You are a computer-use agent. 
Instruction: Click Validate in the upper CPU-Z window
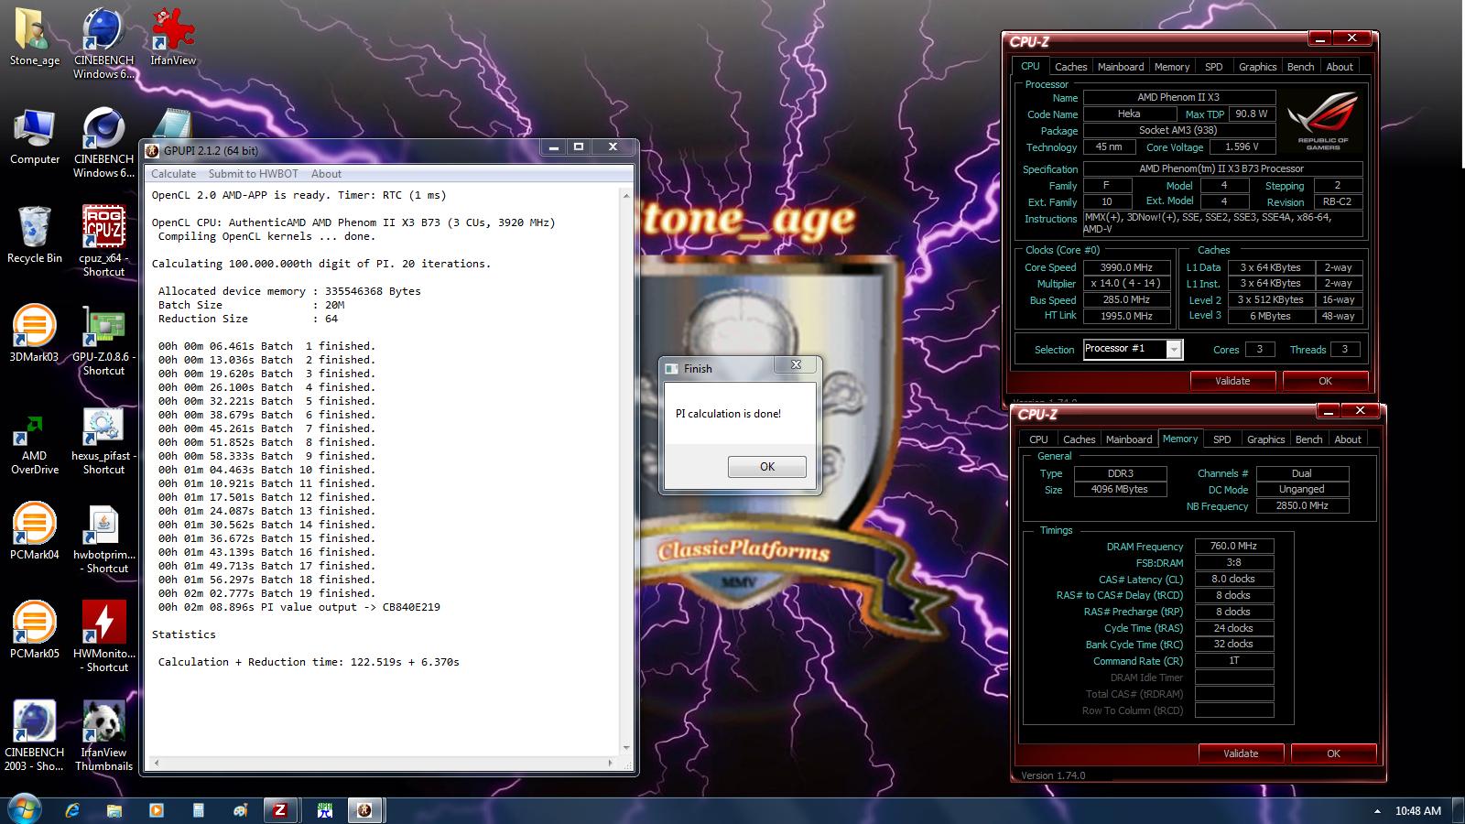[x=1232, y=381]
